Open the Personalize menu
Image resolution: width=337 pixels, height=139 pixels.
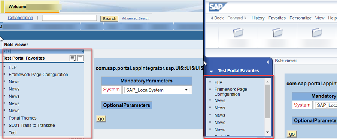coord(300,18)
